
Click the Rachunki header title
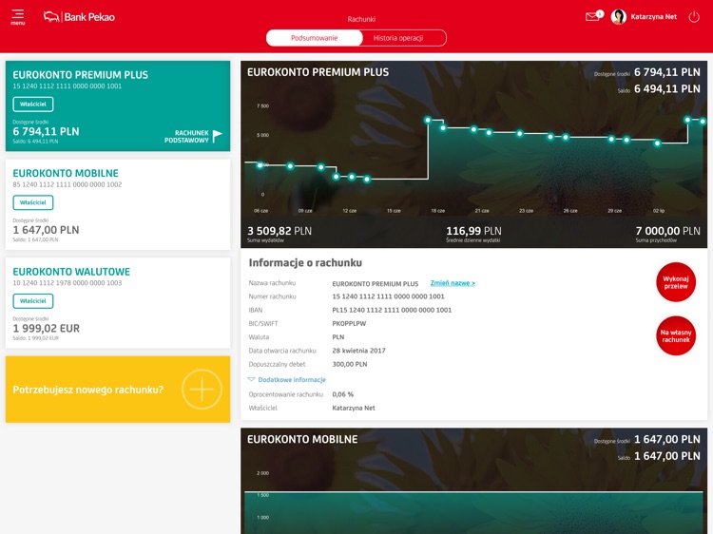[x=361, y=19]
